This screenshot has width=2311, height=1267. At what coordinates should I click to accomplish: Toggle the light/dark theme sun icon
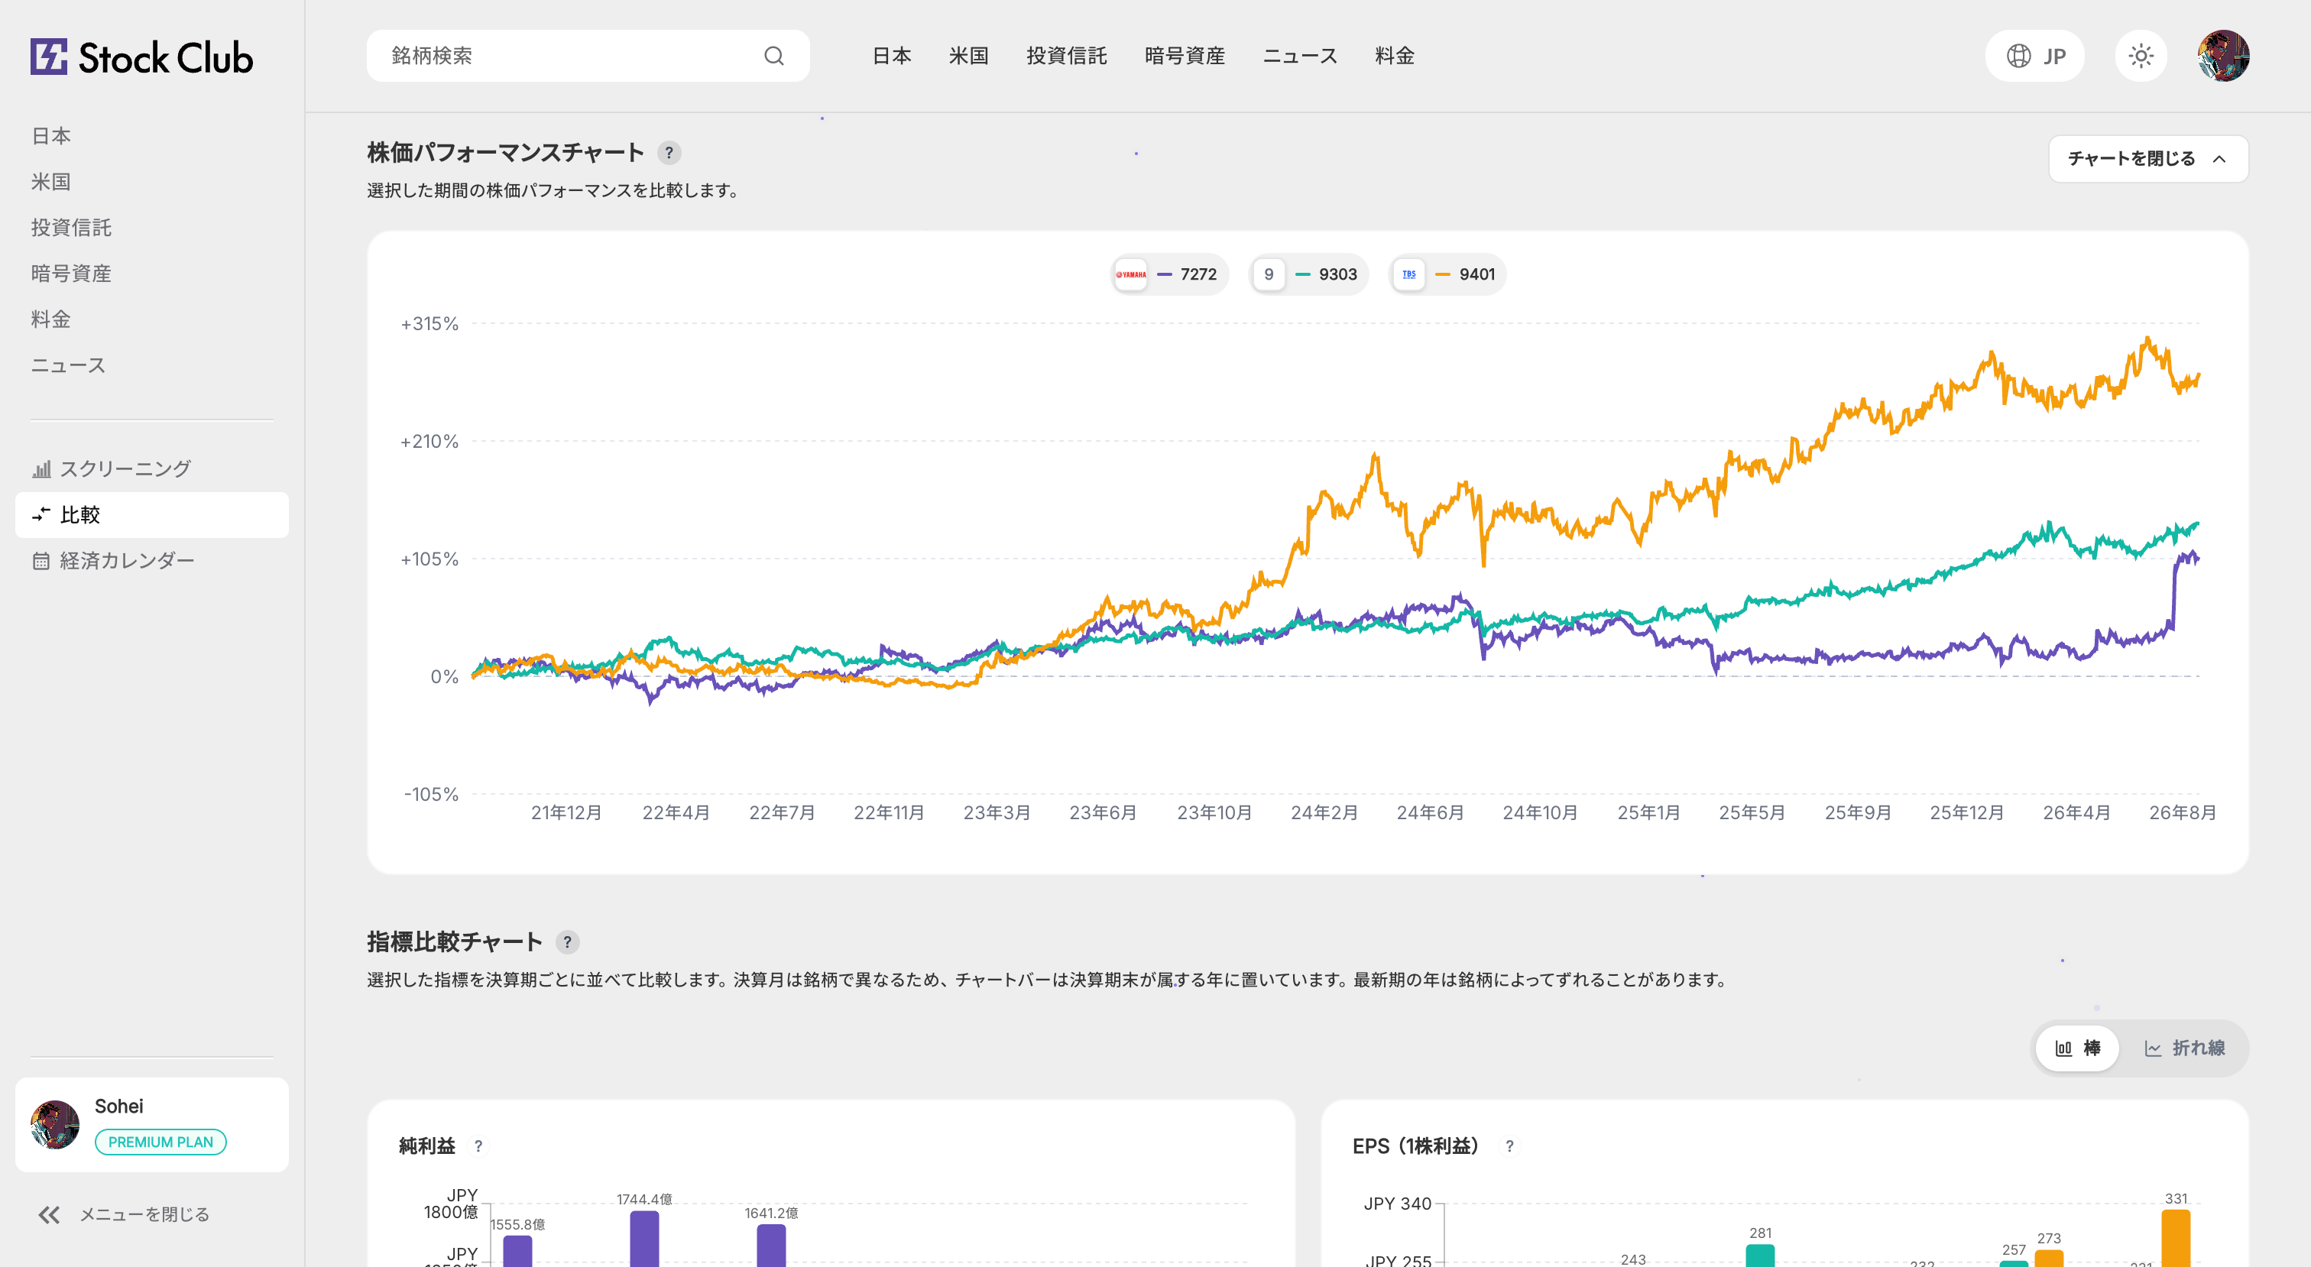point(2141,56)
